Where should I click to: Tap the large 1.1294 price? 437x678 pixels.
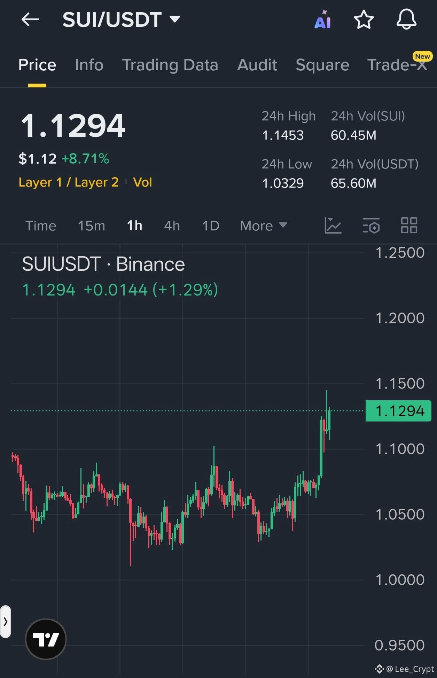coord(73,126)
